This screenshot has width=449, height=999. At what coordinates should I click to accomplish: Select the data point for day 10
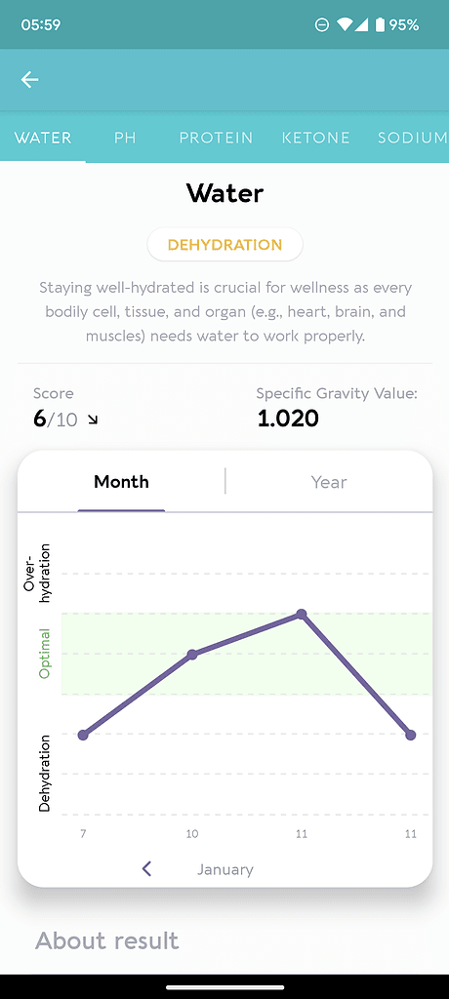(192, 655)
